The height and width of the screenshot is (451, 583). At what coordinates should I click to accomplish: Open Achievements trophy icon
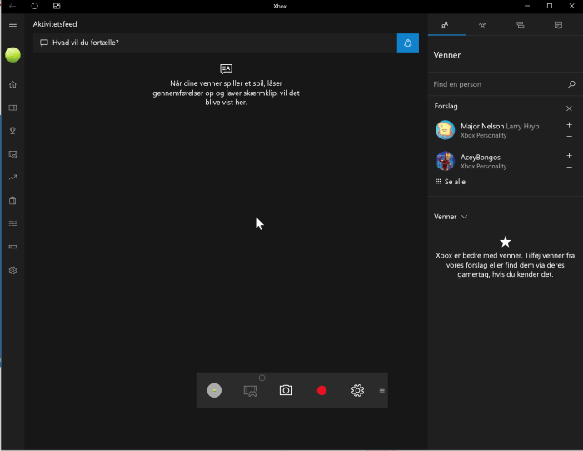click(x=12, y=131)
